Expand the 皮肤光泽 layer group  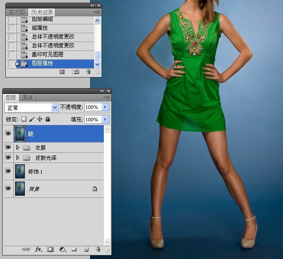[x=18, y=158]
